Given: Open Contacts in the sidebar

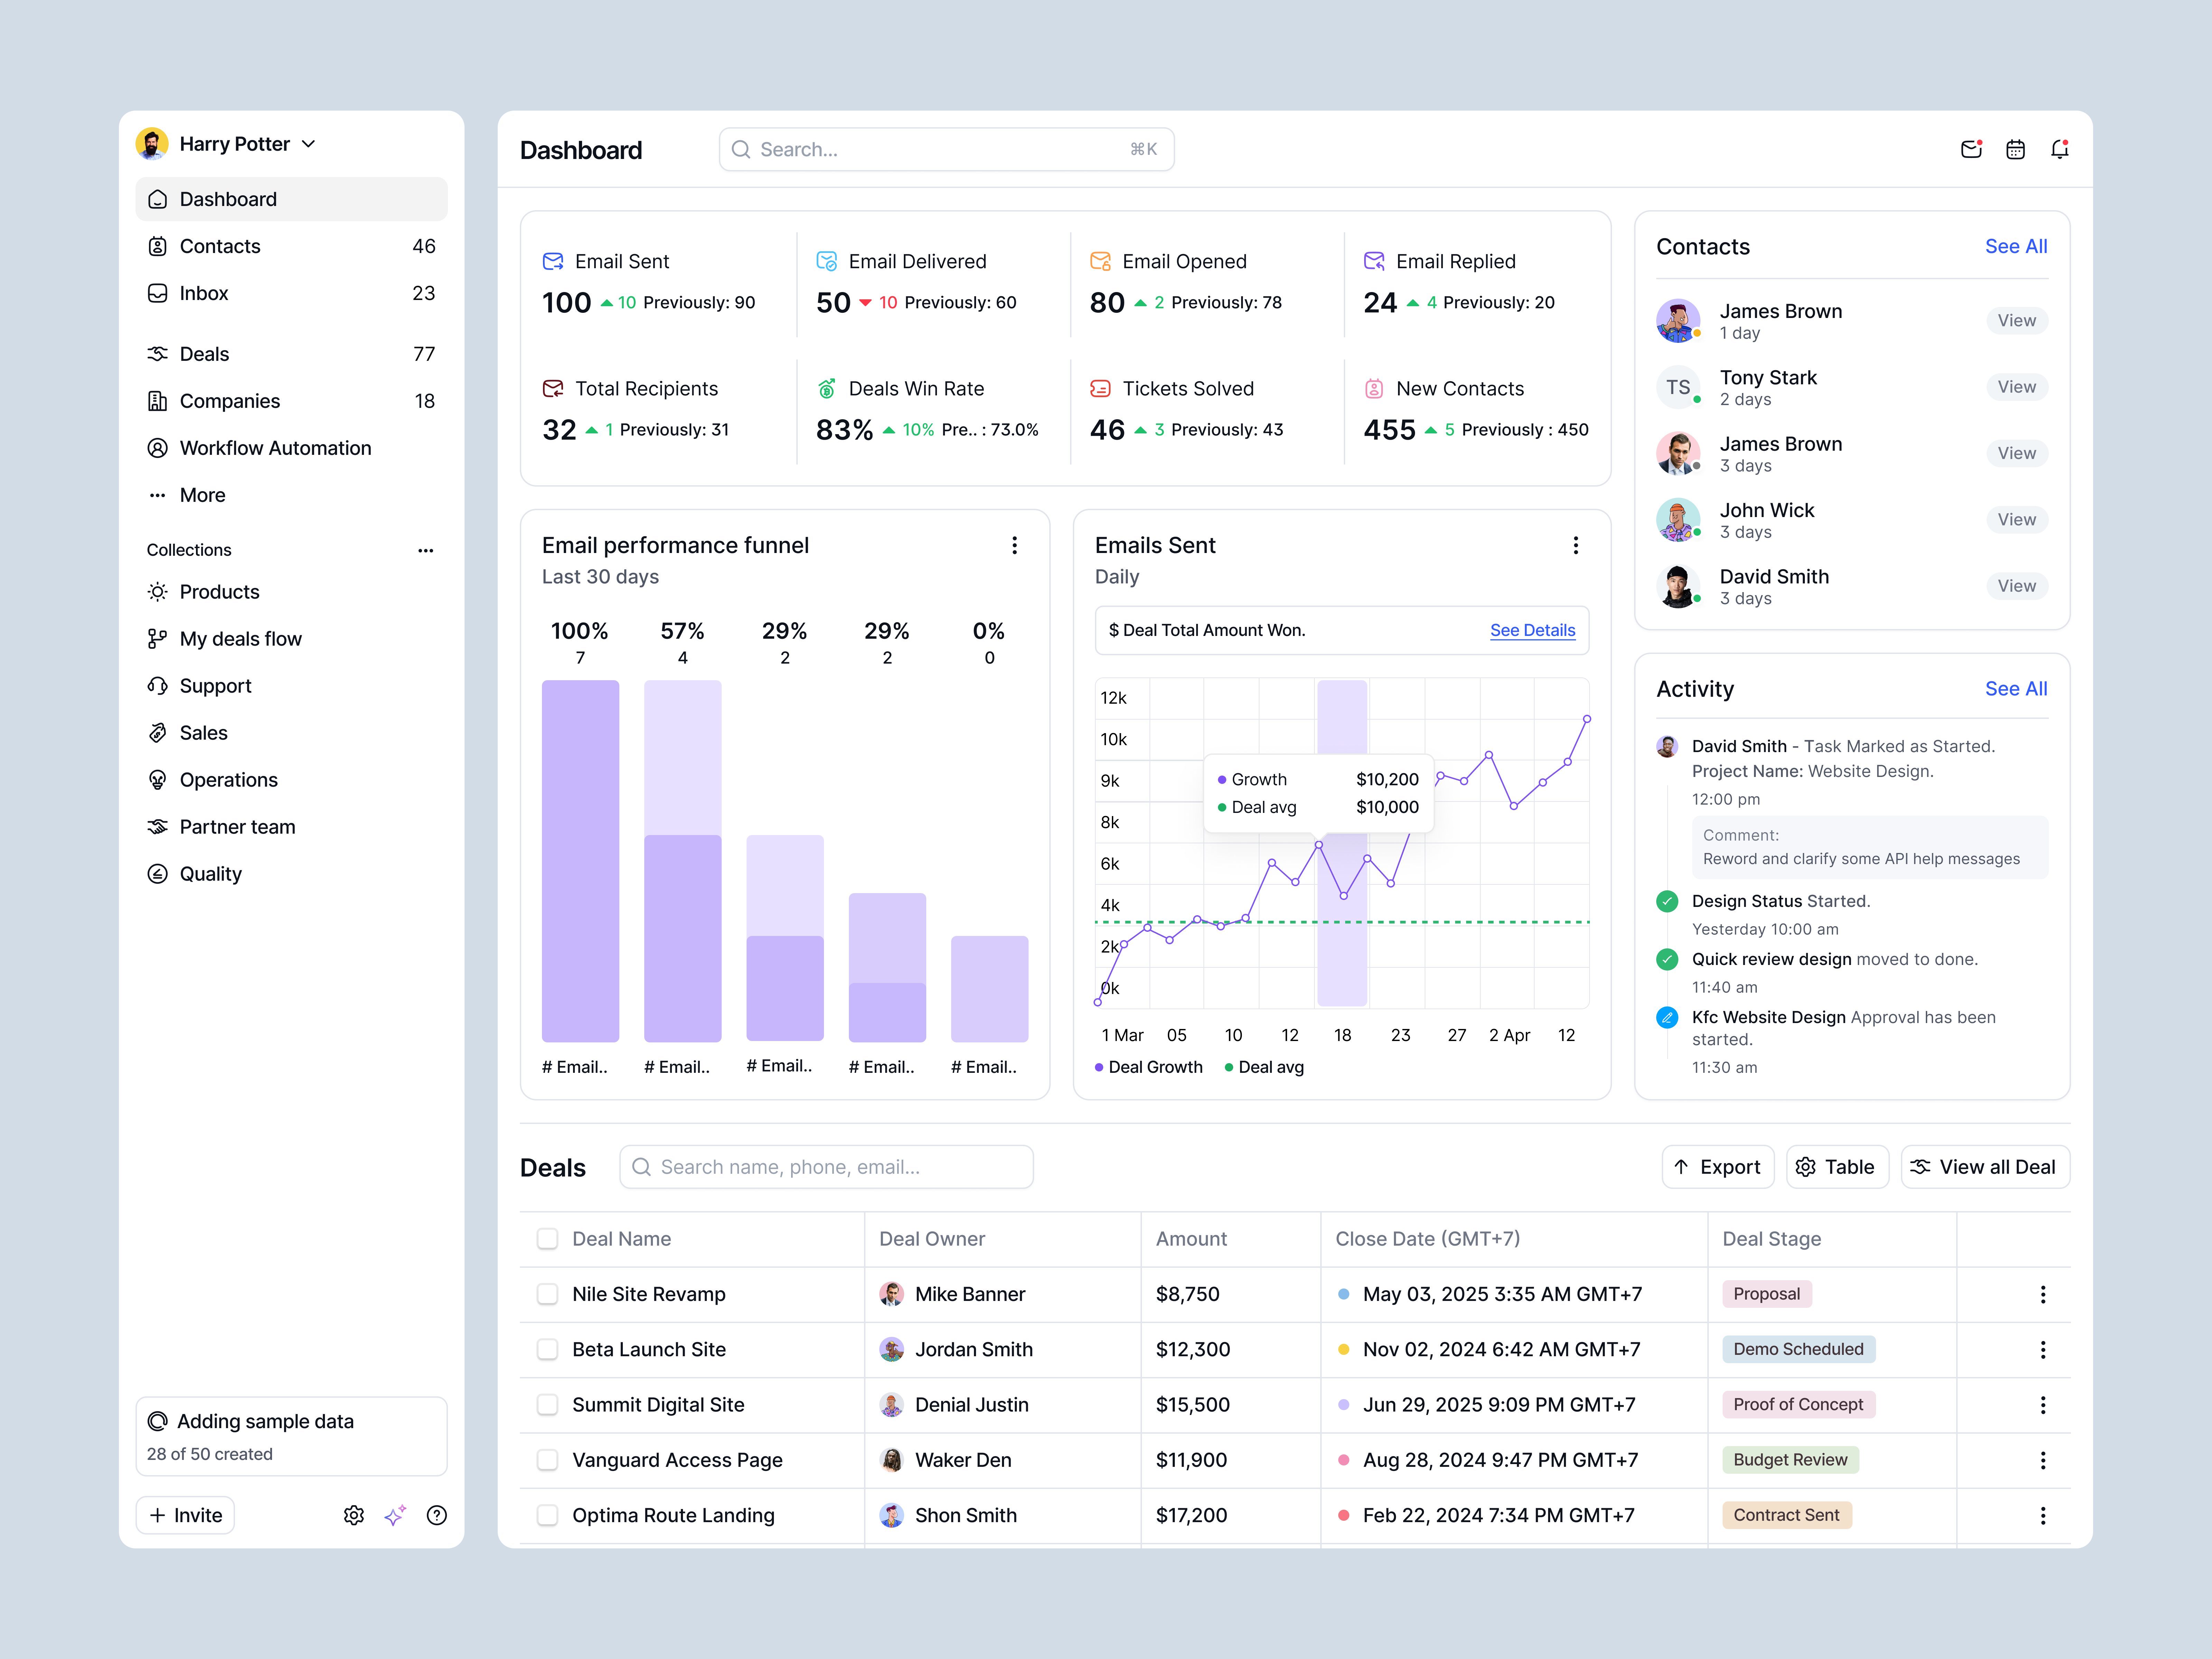Looking at the screenshot, I should click(x=291, y=246).
